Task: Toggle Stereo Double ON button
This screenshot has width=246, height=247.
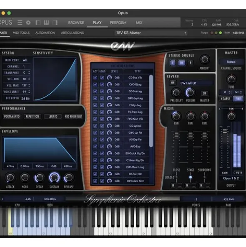Action: (181, 63)
